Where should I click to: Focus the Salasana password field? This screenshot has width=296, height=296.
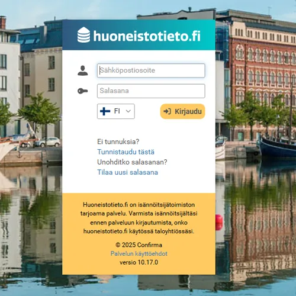(151, 91)
